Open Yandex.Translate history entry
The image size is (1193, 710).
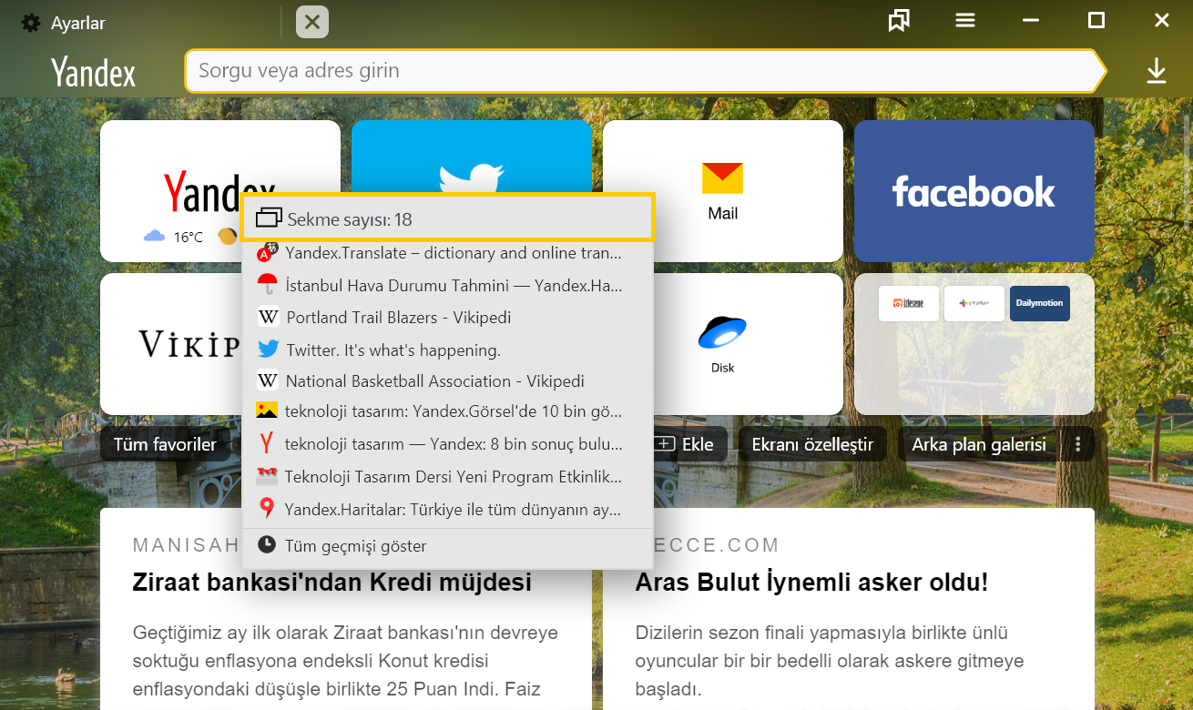click(448, 253)
